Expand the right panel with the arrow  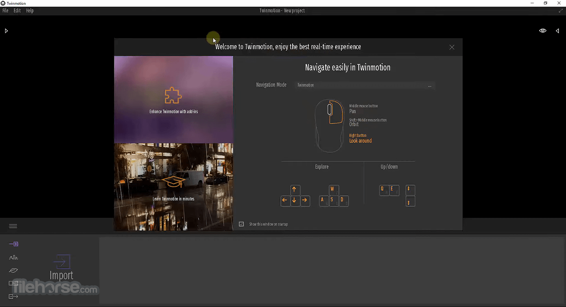(x=557, y=31)
